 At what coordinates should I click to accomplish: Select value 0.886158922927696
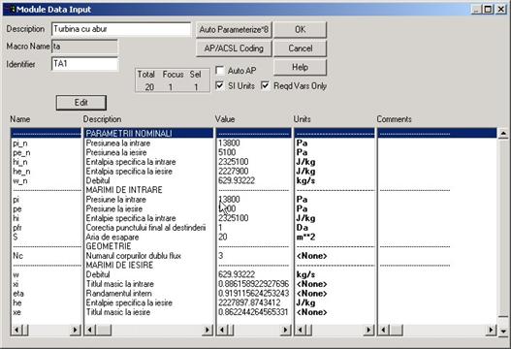click(253, 284)
